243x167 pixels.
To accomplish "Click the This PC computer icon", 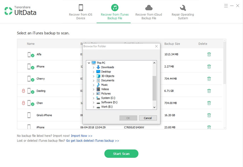I will coord(94,63).
